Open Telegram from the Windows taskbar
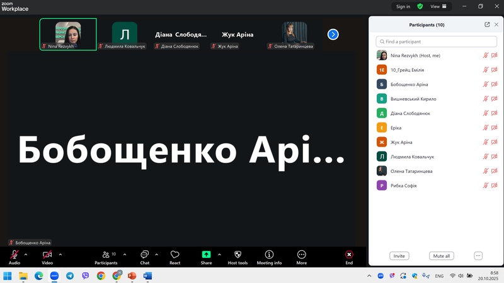504x283 pixels. click(69, 275)
